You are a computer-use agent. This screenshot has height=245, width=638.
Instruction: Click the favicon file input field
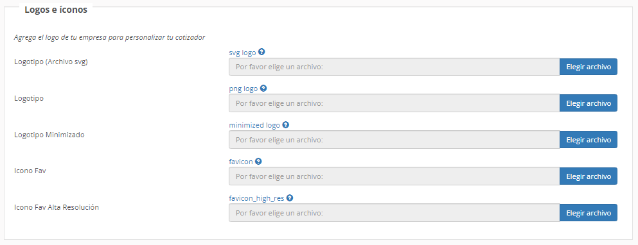[x=394, y=176]
